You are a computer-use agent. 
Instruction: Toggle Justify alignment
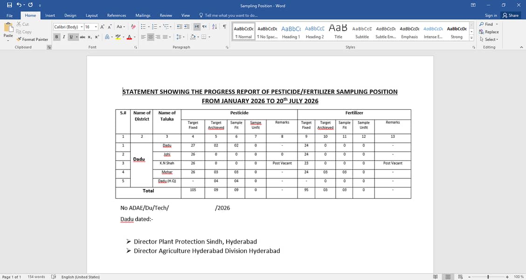(x=165, y=37)
